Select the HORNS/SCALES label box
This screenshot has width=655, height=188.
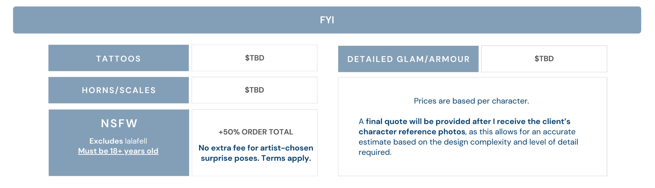click(x=118, y=90)
